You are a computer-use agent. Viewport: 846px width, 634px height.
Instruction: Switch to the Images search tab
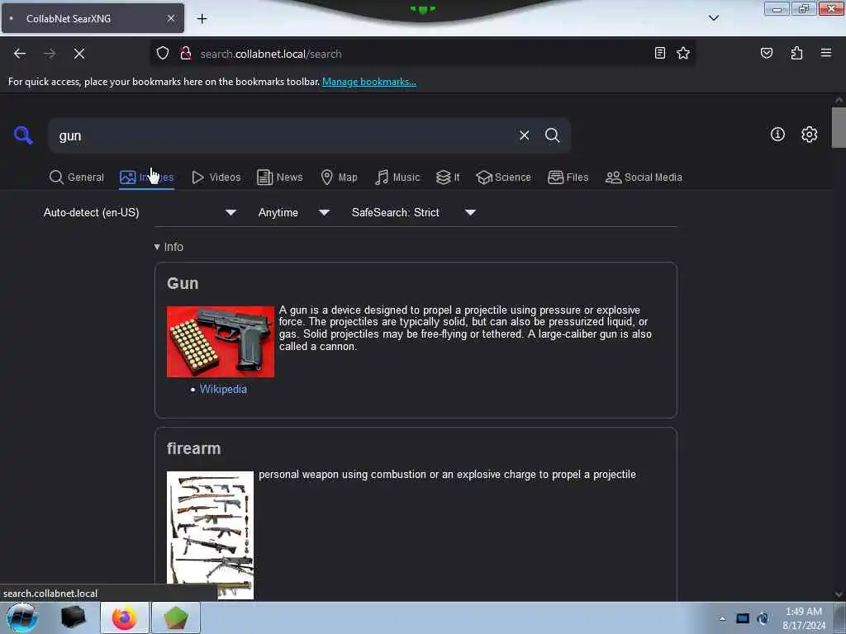coord(147,177)
